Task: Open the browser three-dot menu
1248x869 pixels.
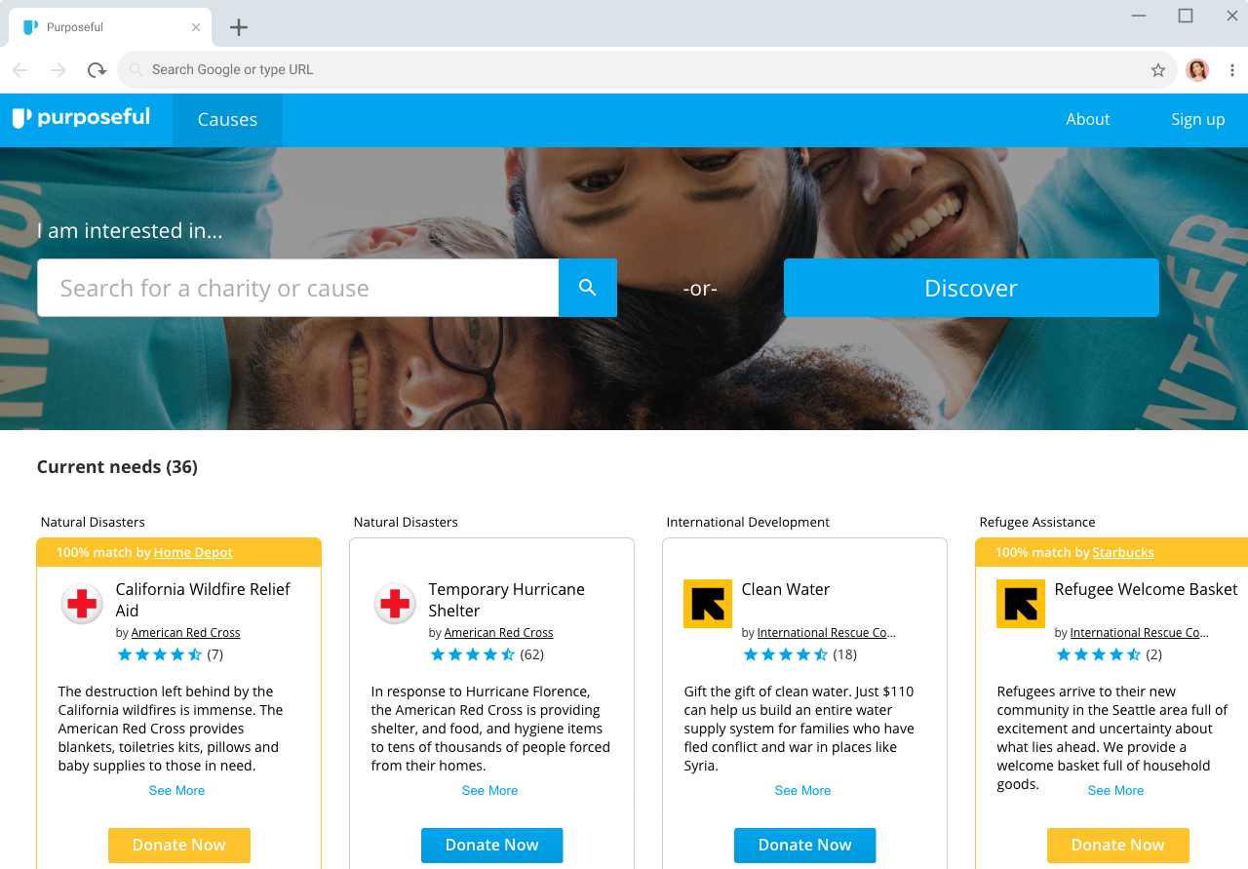Action: [1232, 70]
